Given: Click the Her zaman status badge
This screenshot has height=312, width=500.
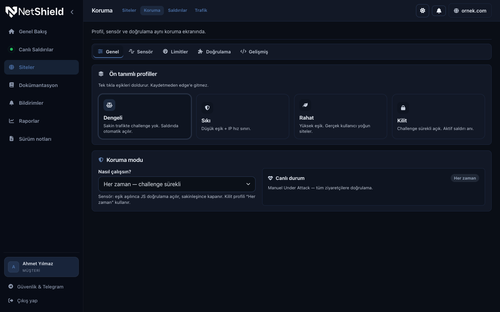Looking at the screenshot, I should coord(465,178).
